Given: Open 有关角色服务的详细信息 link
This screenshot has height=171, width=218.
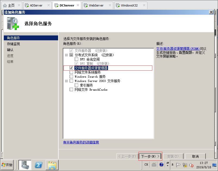Looking at the screenshot, I should click(x=81, y=142).
